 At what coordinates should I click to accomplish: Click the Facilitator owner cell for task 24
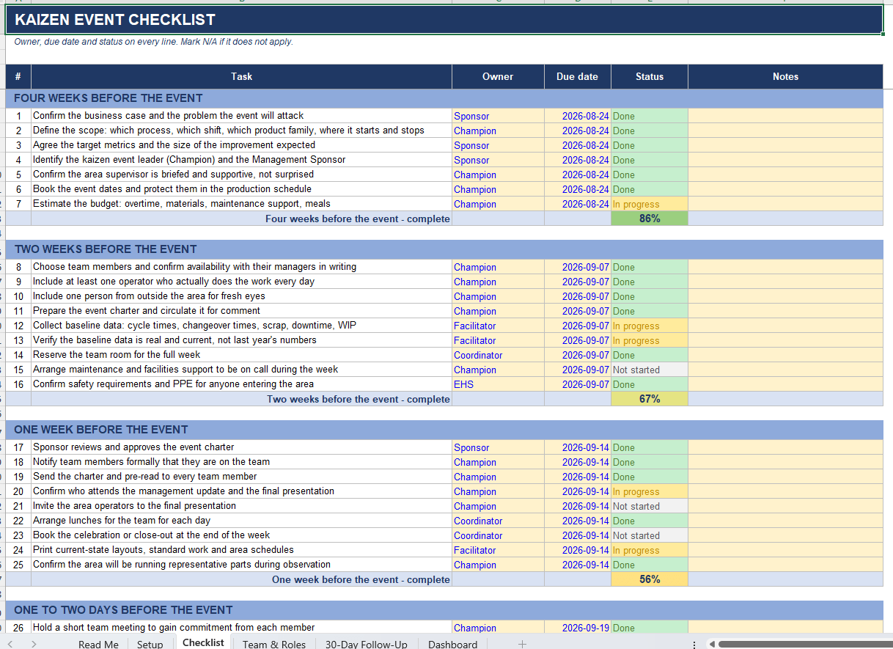(x=498, y=550)
